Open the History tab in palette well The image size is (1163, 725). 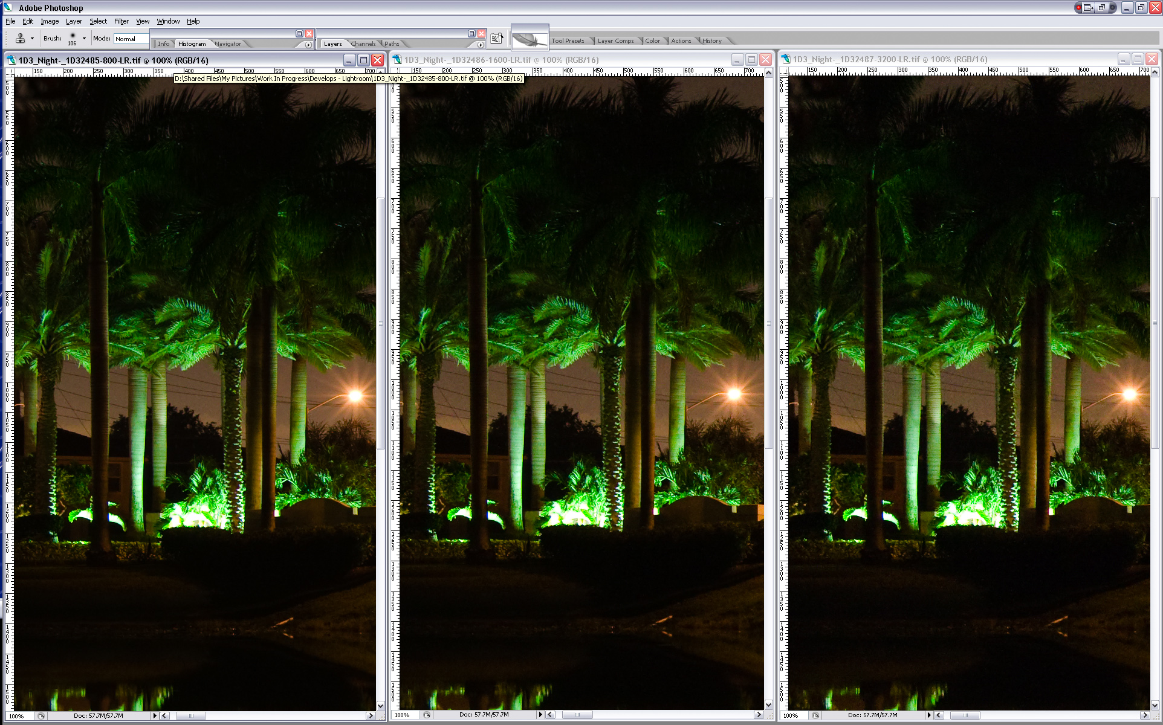(711, 40)
